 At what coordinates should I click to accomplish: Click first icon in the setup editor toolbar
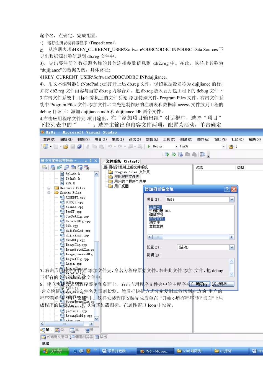tap(167, 154)
